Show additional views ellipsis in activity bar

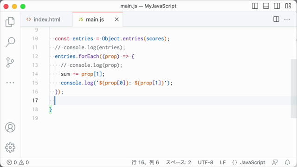coord(10,83)
